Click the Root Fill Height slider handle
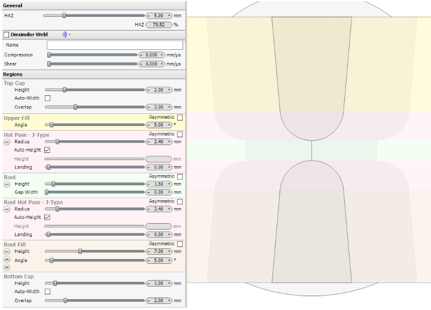 point(80,252)
